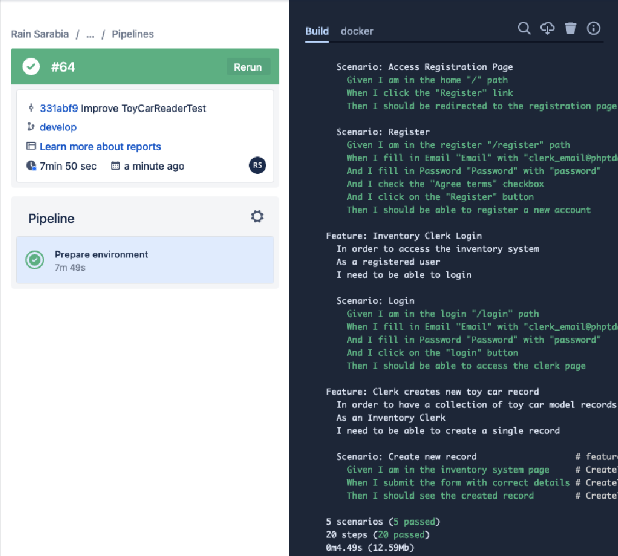Open the develop branch link
Image resolution: width=618 pixels, height=556 pixels.
[58, 127]
